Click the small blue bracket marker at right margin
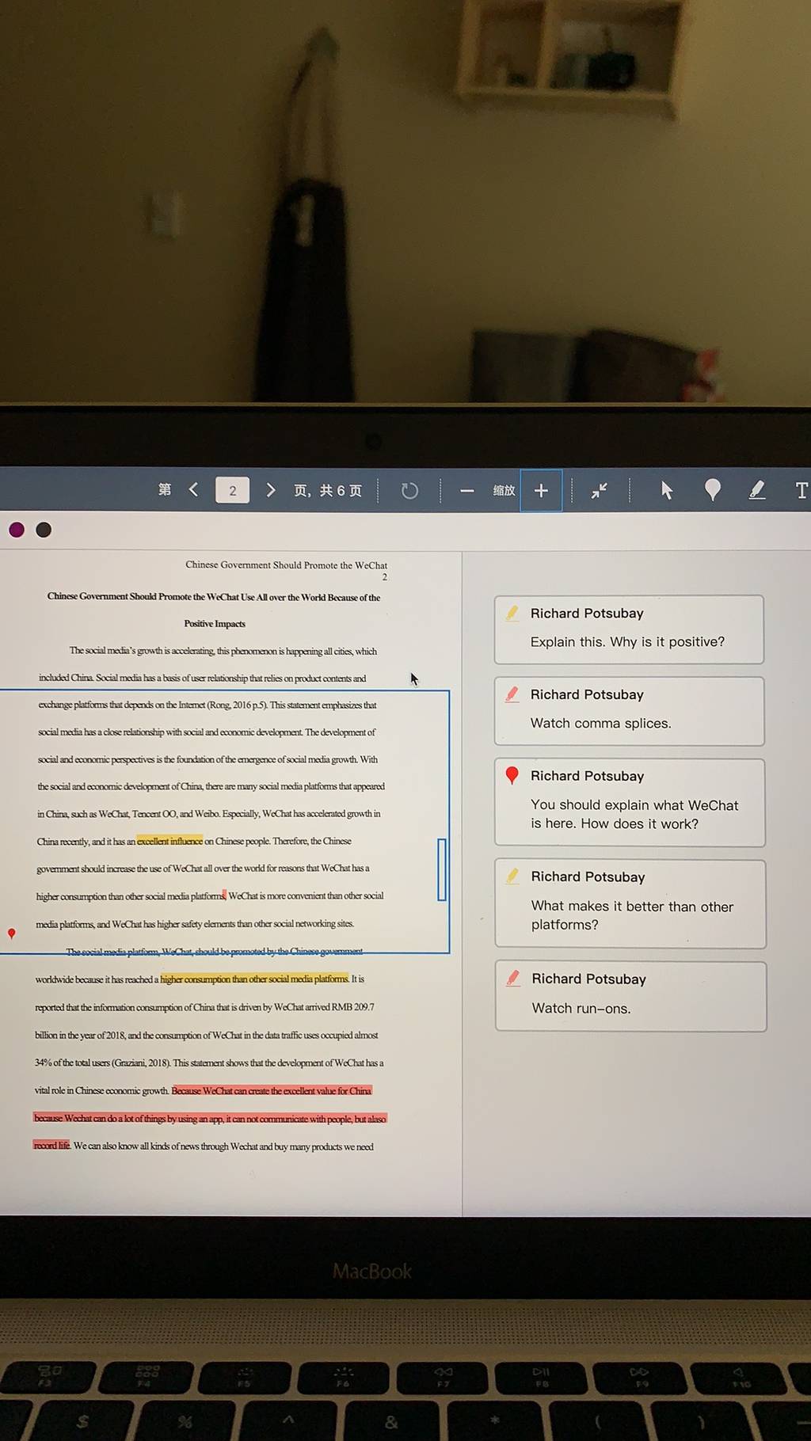811x1441 pixels. [x=442, y=869]
